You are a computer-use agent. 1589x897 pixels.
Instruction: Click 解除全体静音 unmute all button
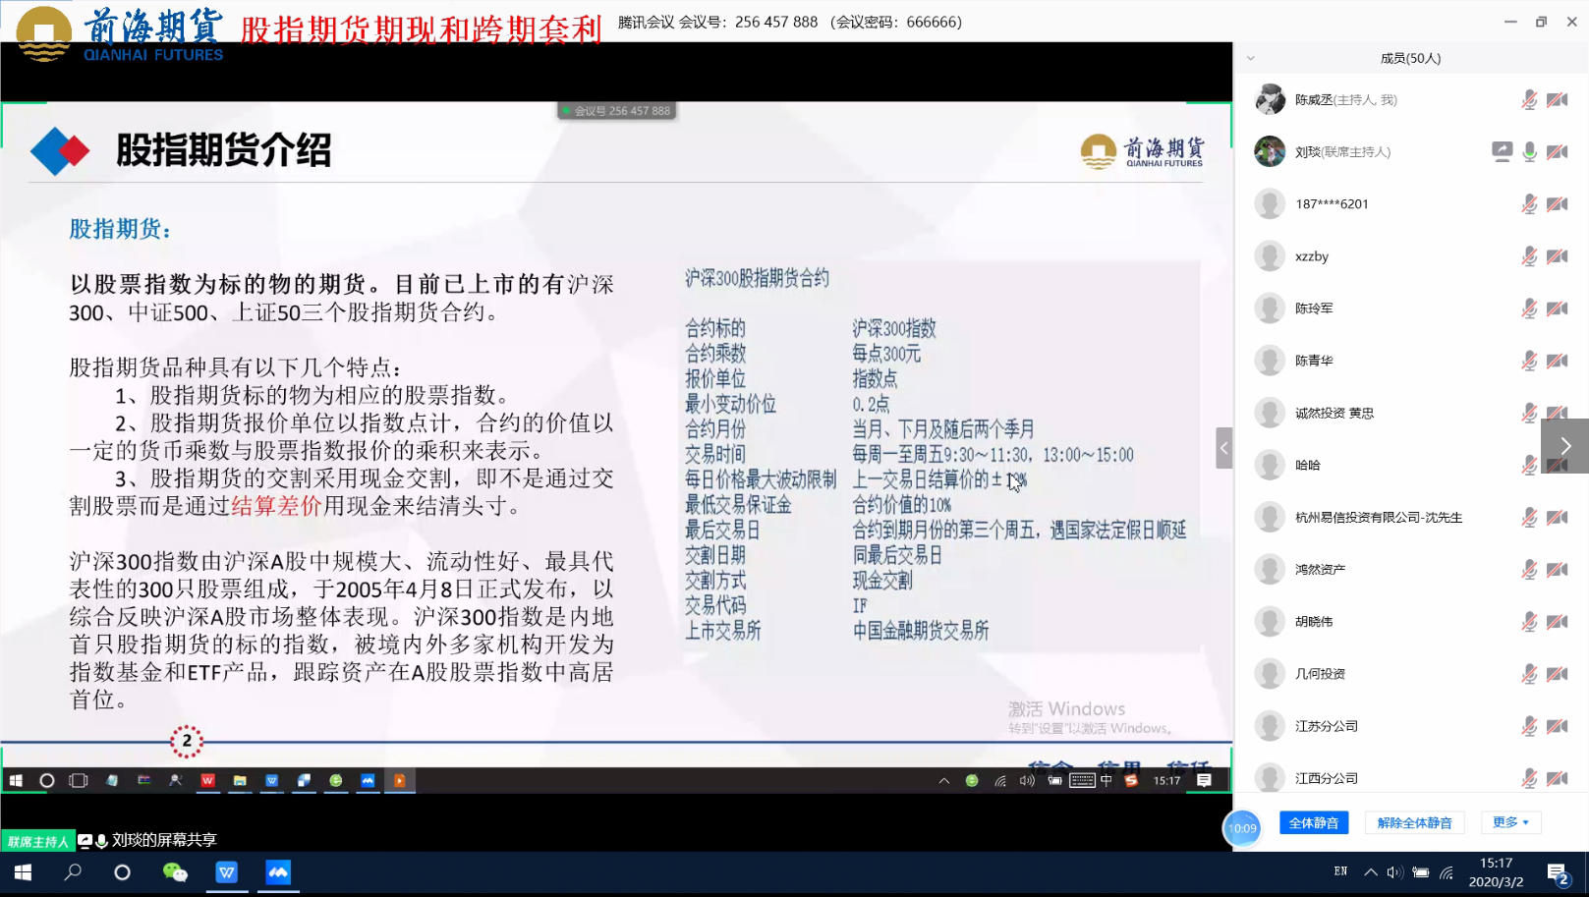click(x=1414, y=823)
